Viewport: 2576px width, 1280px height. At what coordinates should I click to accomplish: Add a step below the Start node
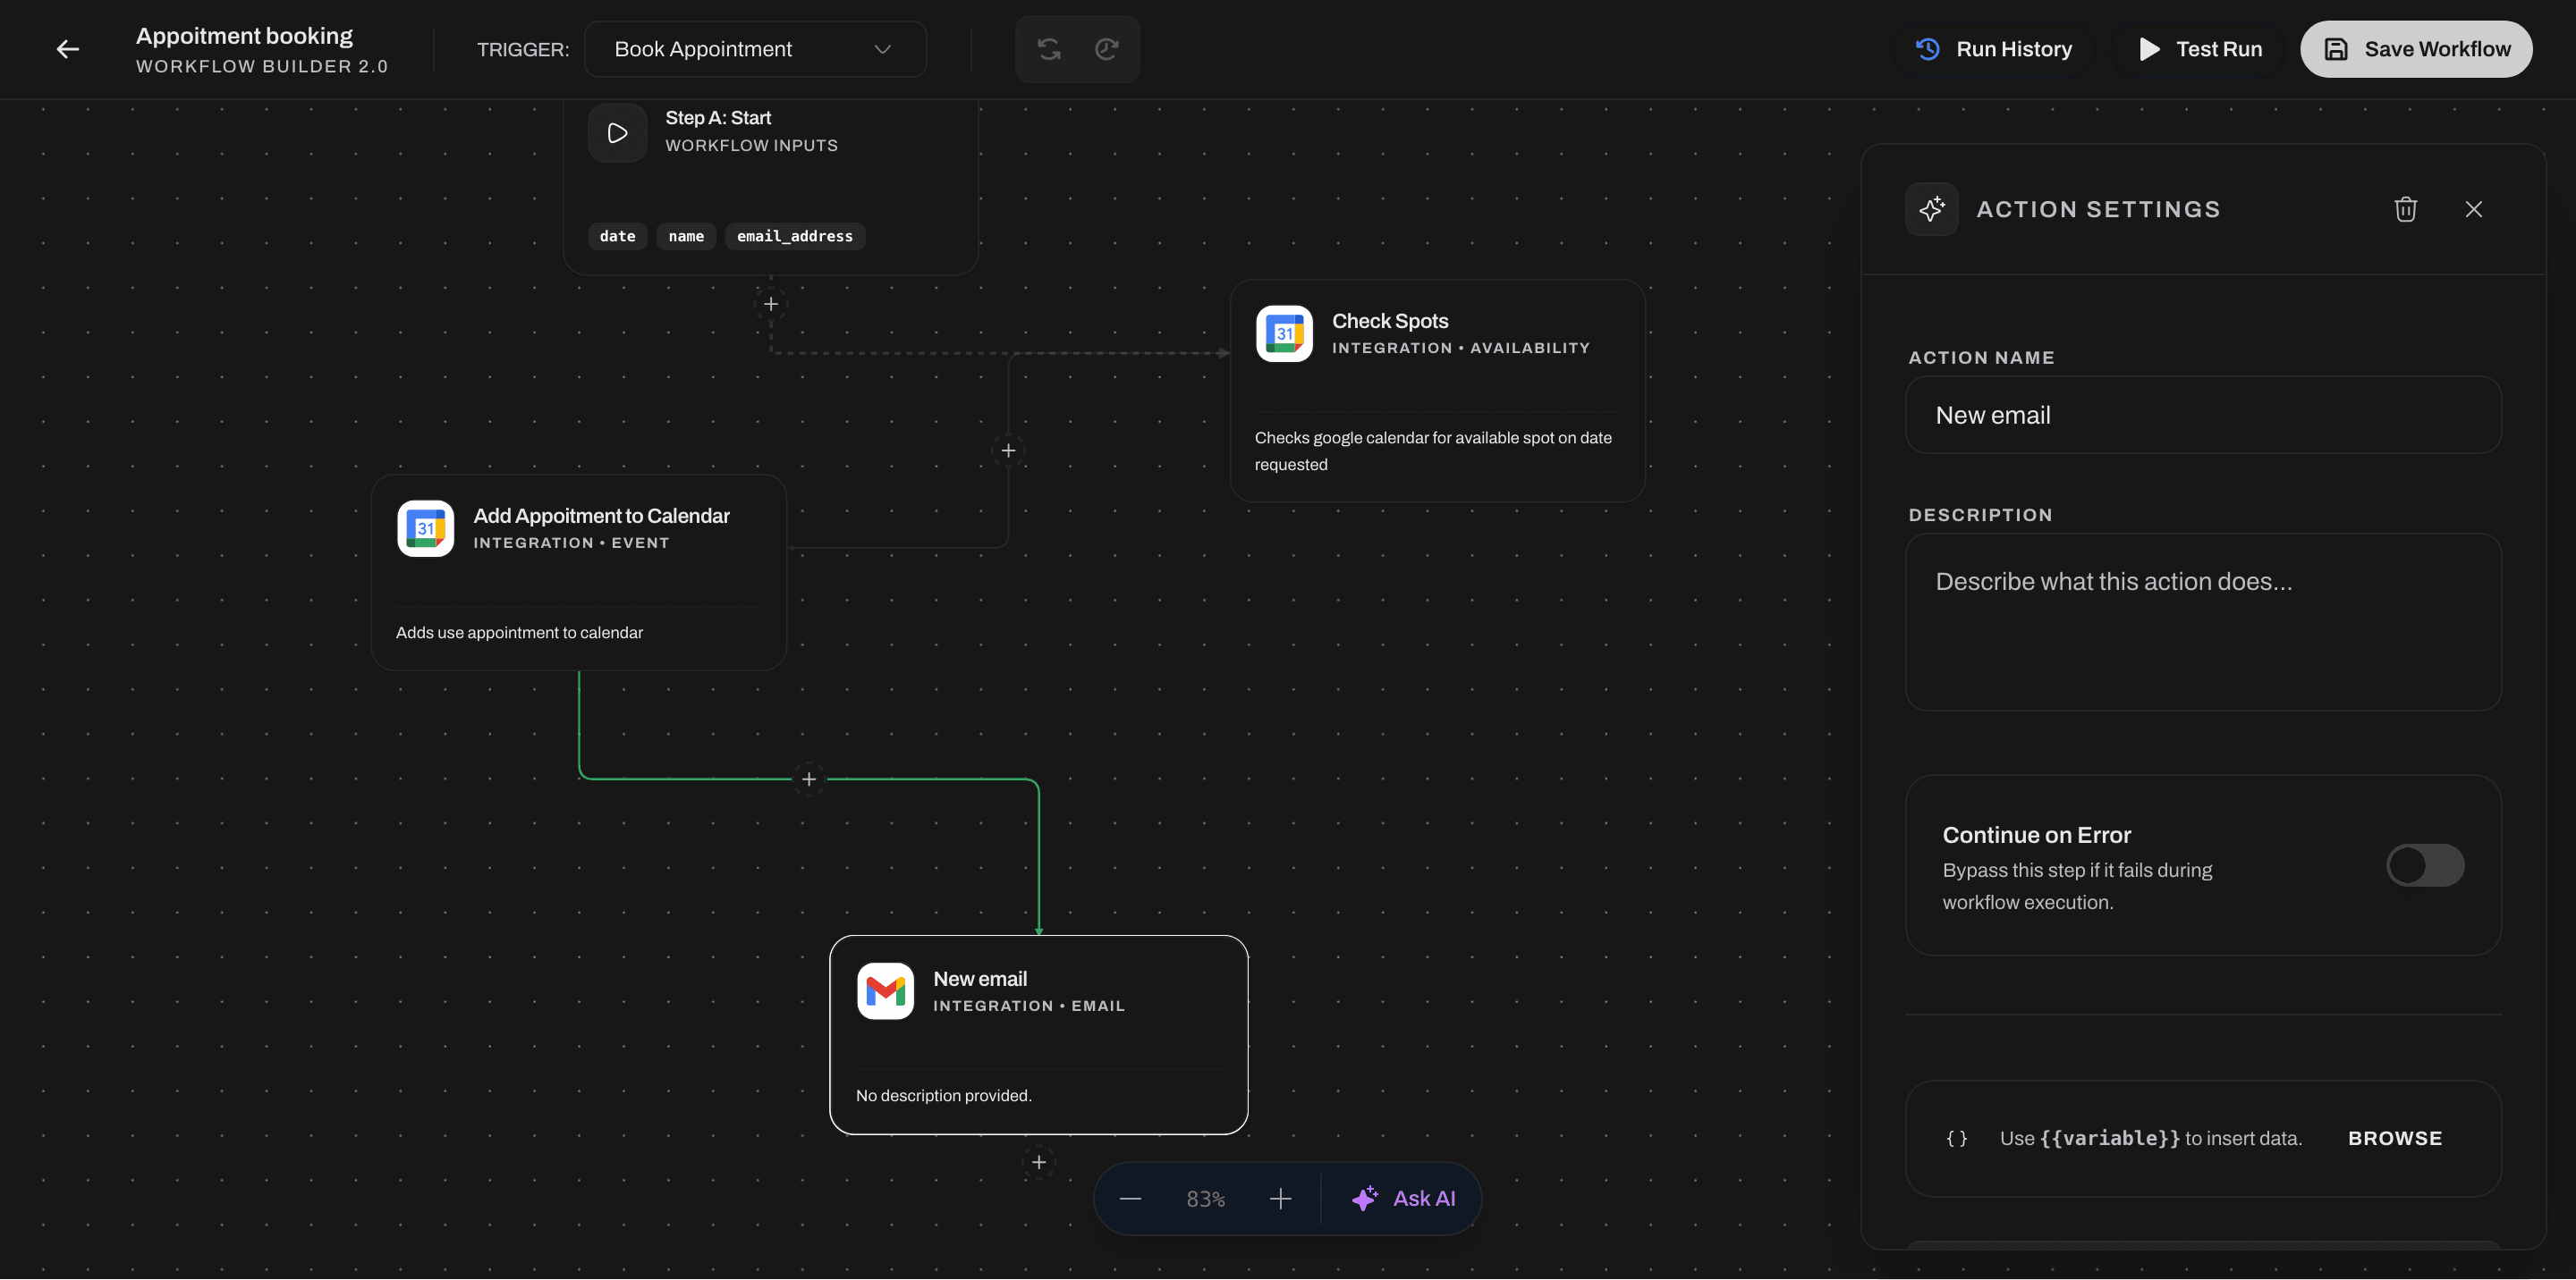(x=771, y=304)
